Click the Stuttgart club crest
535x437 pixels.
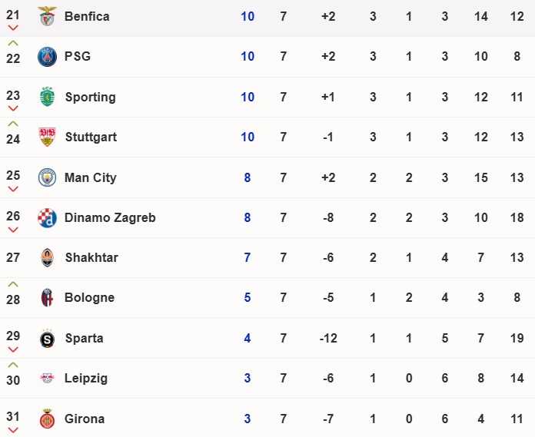click(x=47, y=137)
